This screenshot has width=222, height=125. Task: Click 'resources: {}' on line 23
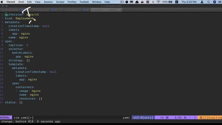click(31, 99)
